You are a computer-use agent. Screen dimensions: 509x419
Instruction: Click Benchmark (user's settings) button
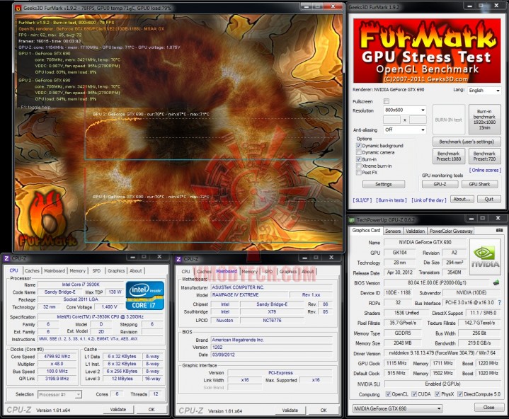[x=467, y=142]
